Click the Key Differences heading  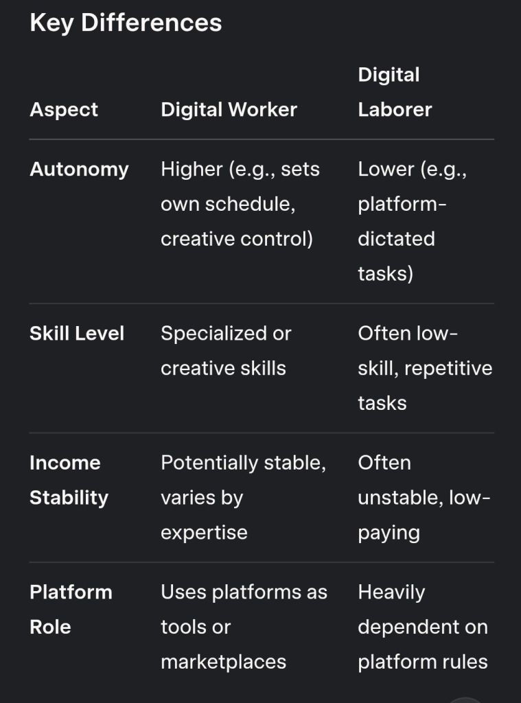click(x=126, y=23)
